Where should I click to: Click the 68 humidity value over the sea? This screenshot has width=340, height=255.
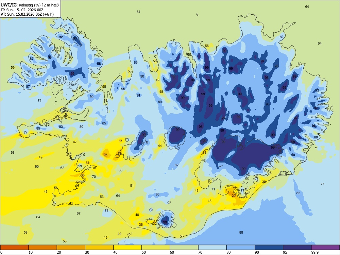pyautogui.click(x=13, y=152)
